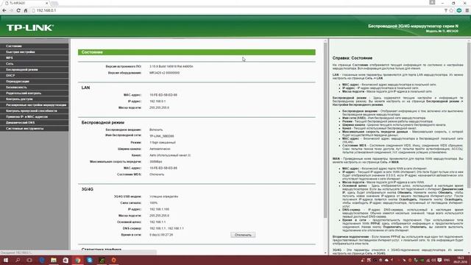The height and width of the screenshot is (265, 471).
Task: Click the cloud icon in system tray
Action: tap(386, 260)
